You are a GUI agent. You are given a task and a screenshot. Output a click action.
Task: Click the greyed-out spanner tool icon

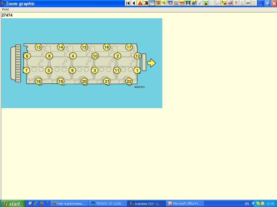coord(200,3)
